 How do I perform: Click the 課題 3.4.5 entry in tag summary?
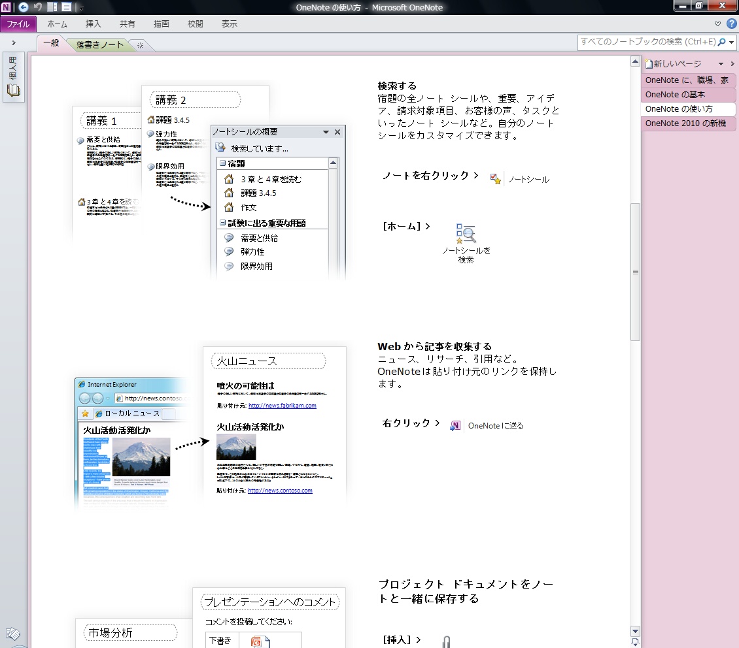pyautogui.click(x=258, y=193)
